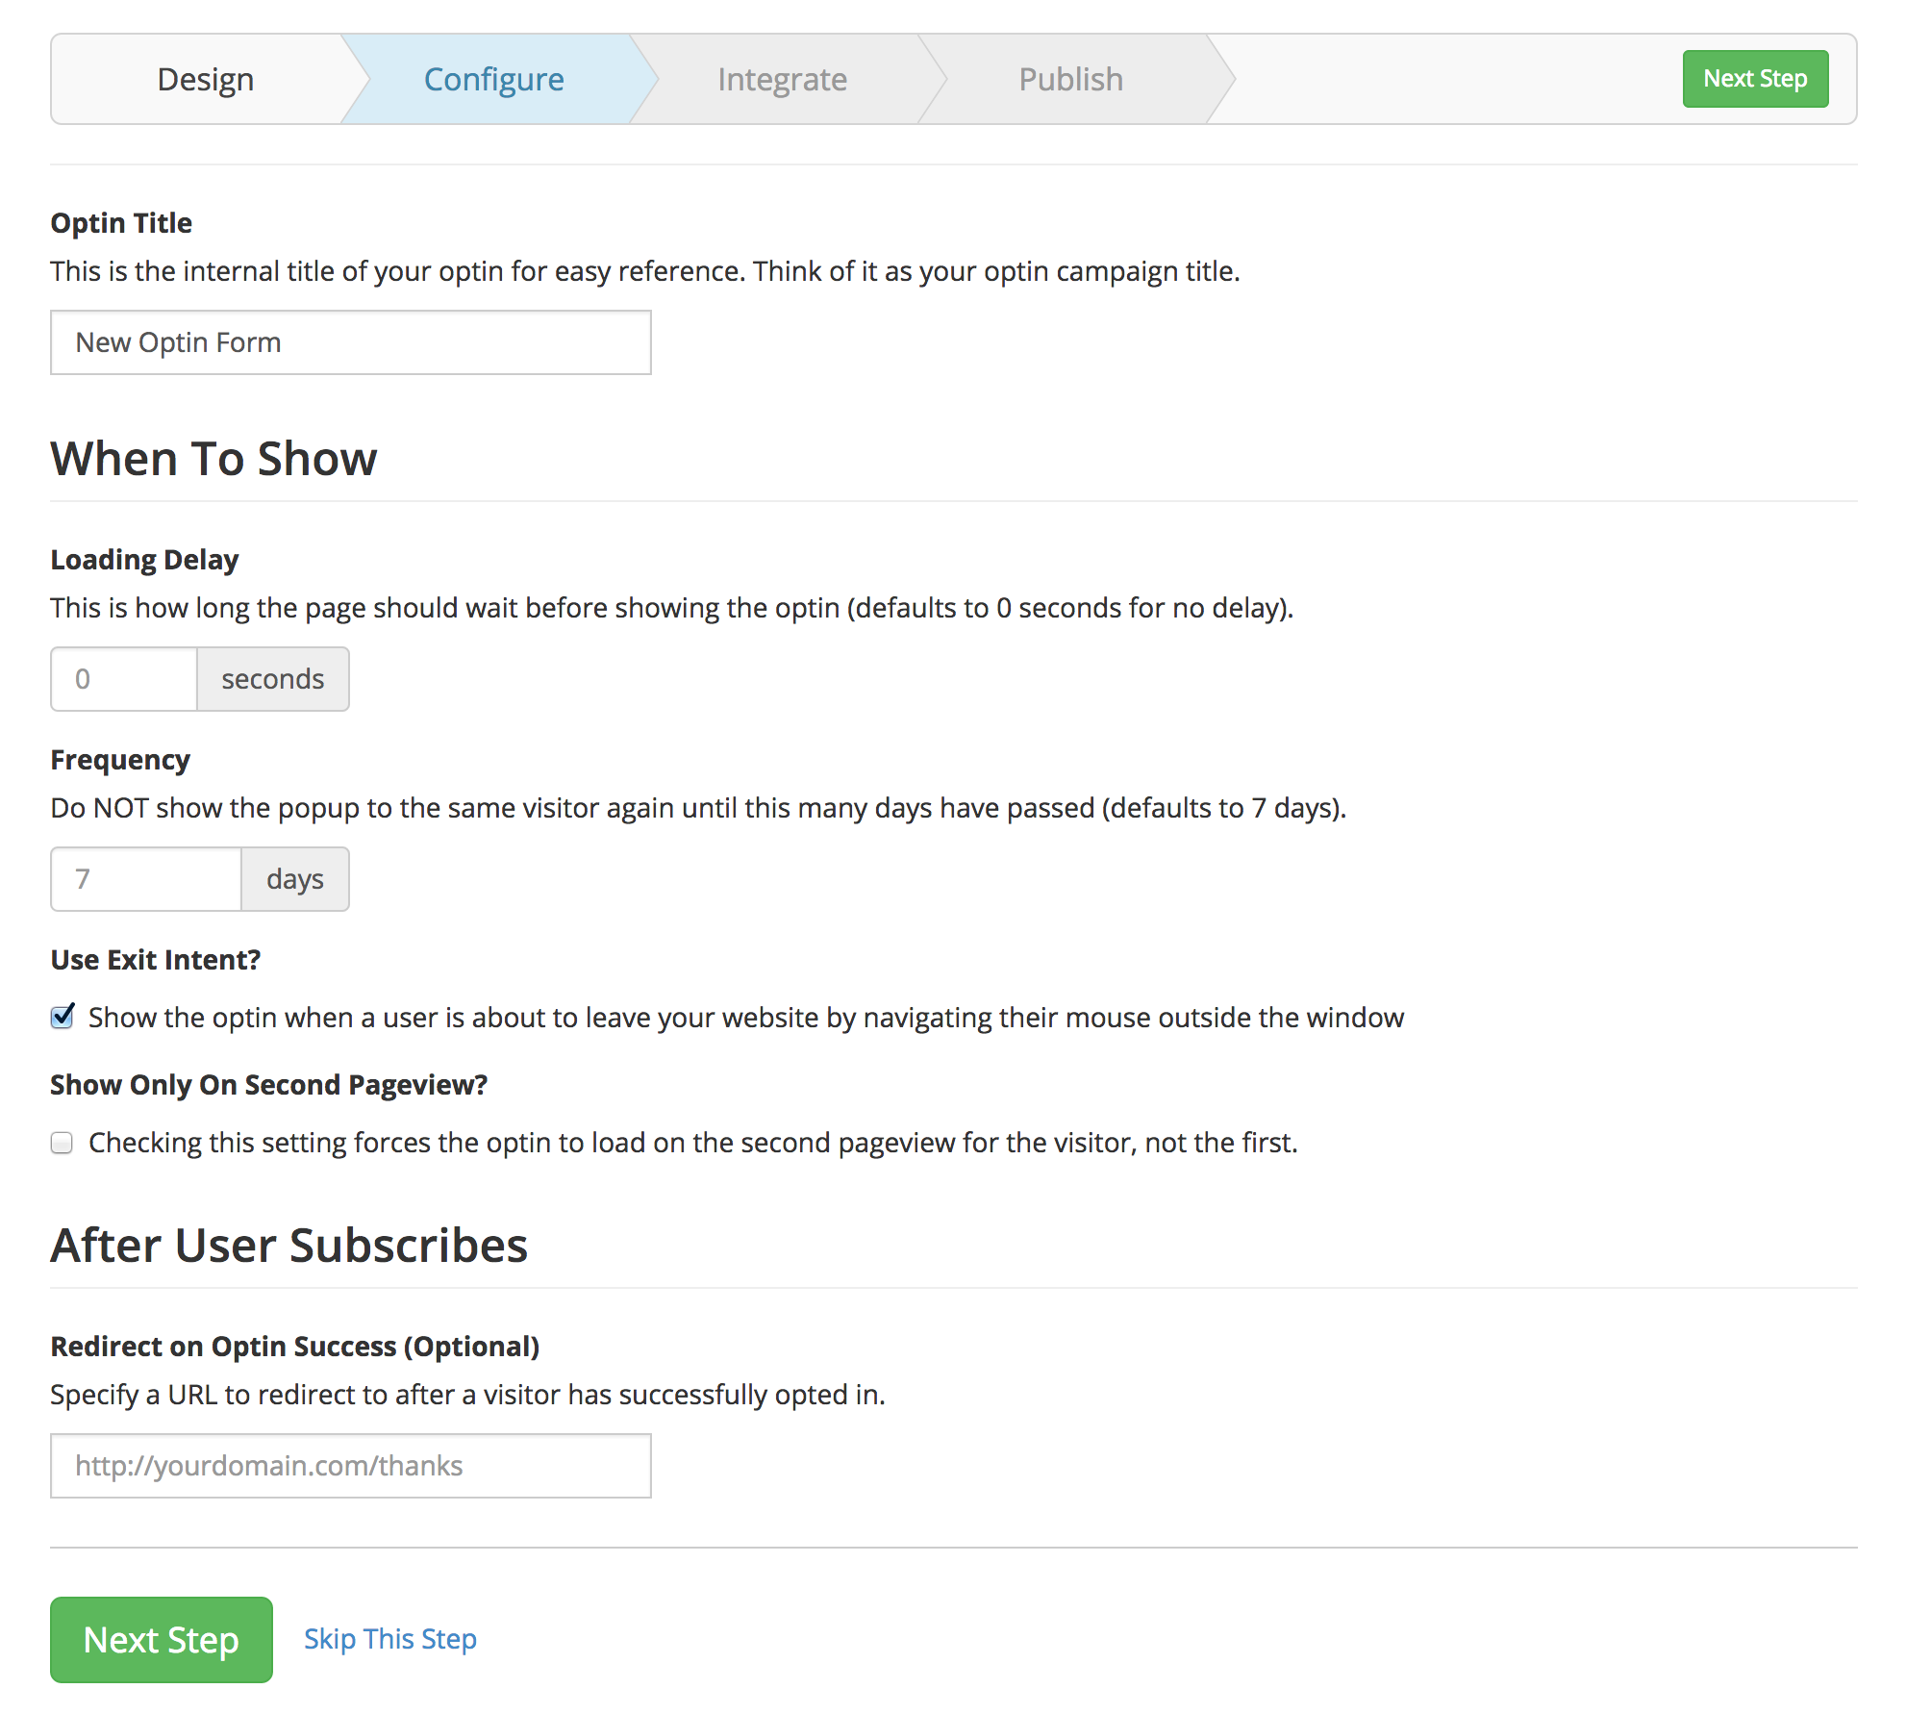Screen dimensions: 1906x1714
Task: Click the redirect URL input field
Action: [351, 1464]
